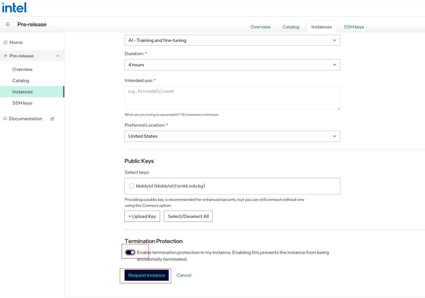The height and width of the screenshot is (298, 425).
Task: Click the Select/Deselect All button
Action: click(188, 216)
